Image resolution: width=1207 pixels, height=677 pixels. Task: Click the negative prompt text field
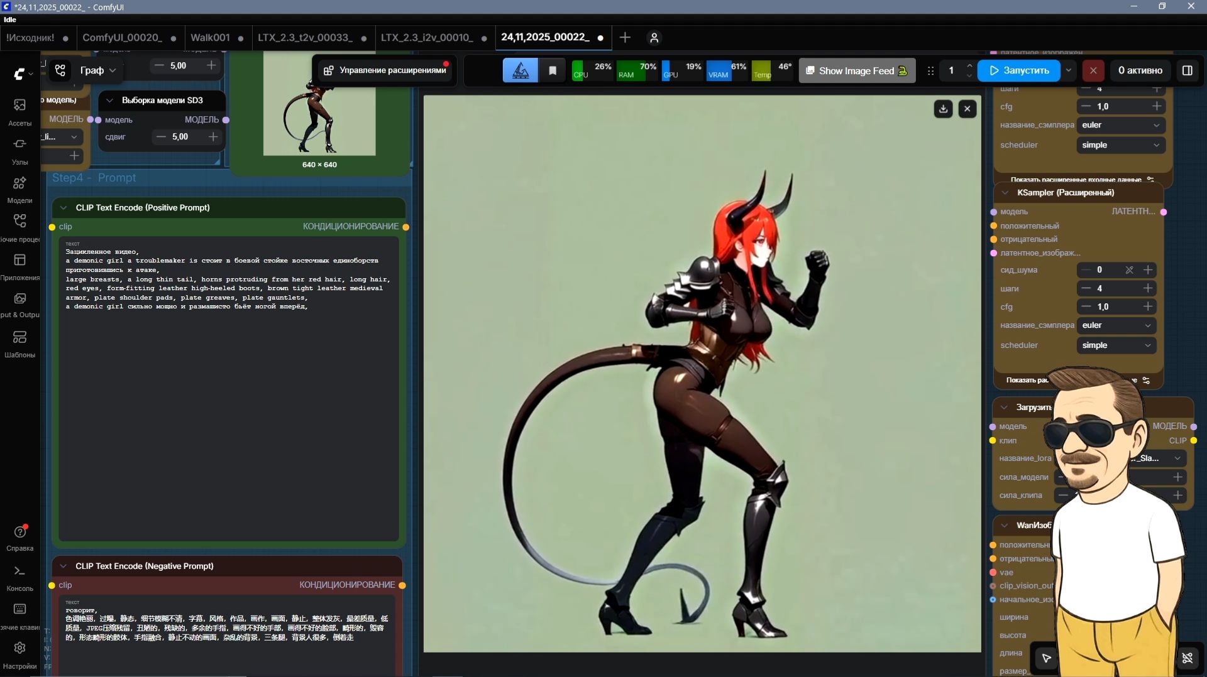click(227, 634)
